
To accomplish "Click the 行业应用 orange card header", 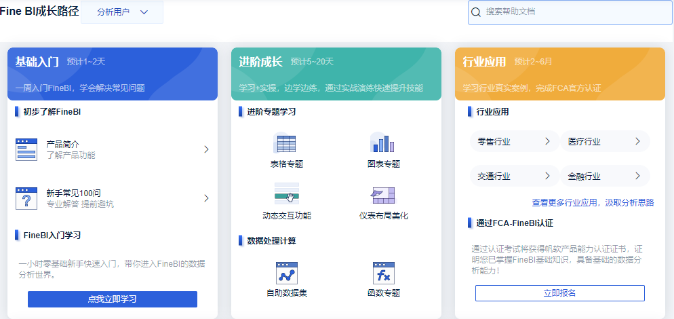I will point(560,74).
